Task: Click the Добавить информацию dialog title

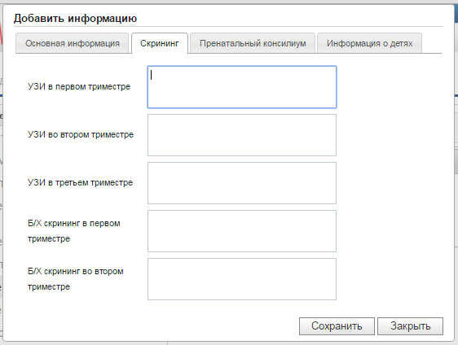Action: (75, 19)
